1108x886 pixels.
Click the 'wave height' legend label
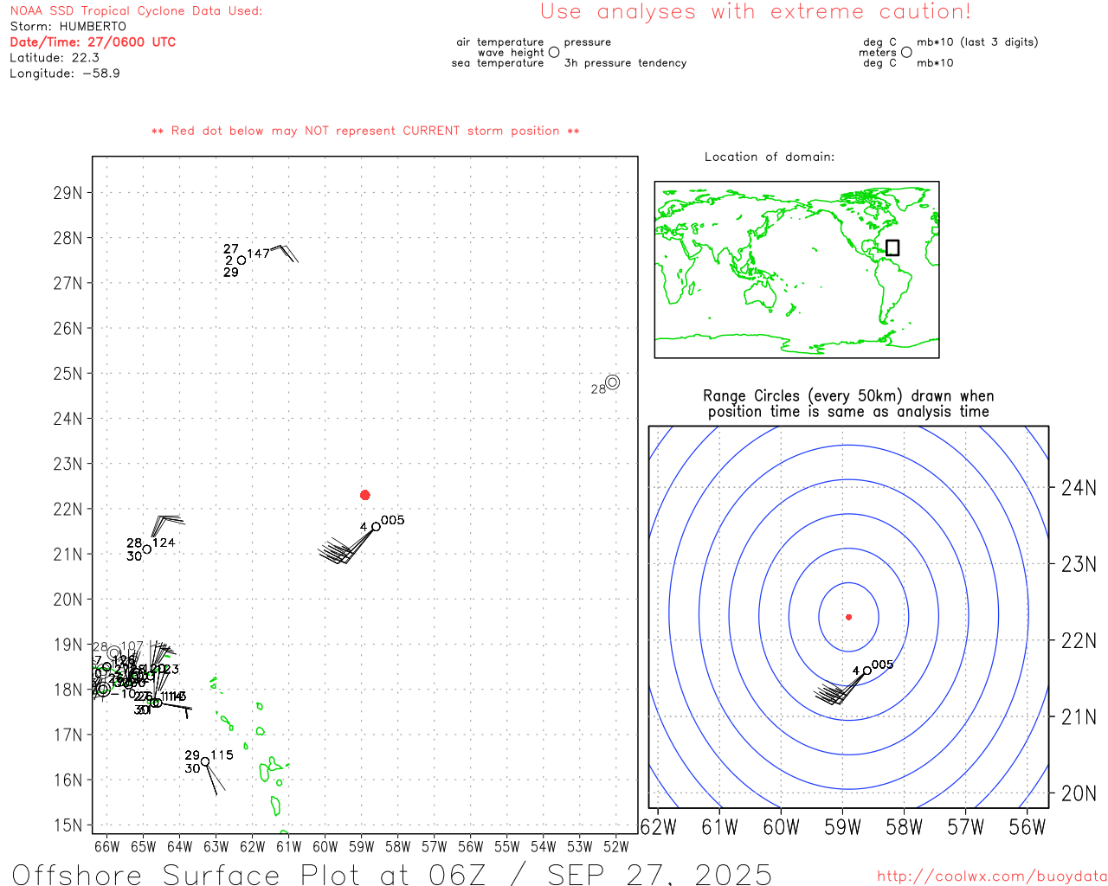pos(511,53)
